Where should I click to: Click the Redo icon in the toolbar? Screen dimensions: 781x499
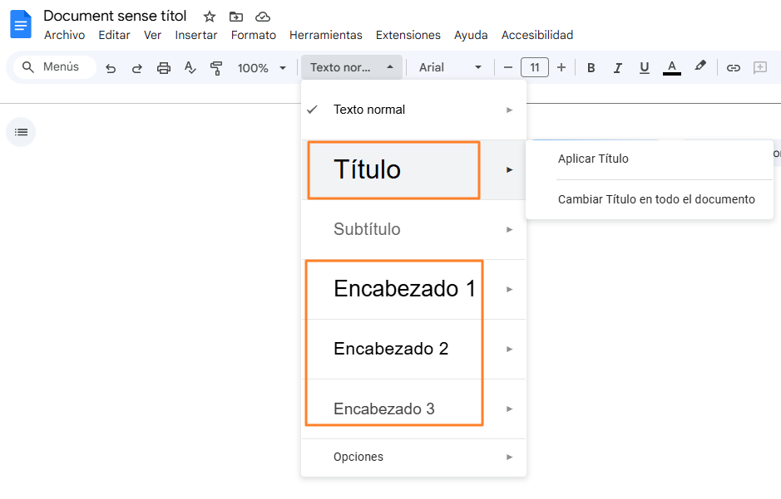[136, 67]
